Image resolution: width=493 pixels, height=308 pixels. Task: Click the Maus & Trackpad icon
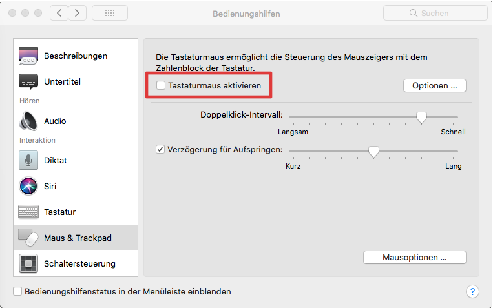click(x=28, y=238)
